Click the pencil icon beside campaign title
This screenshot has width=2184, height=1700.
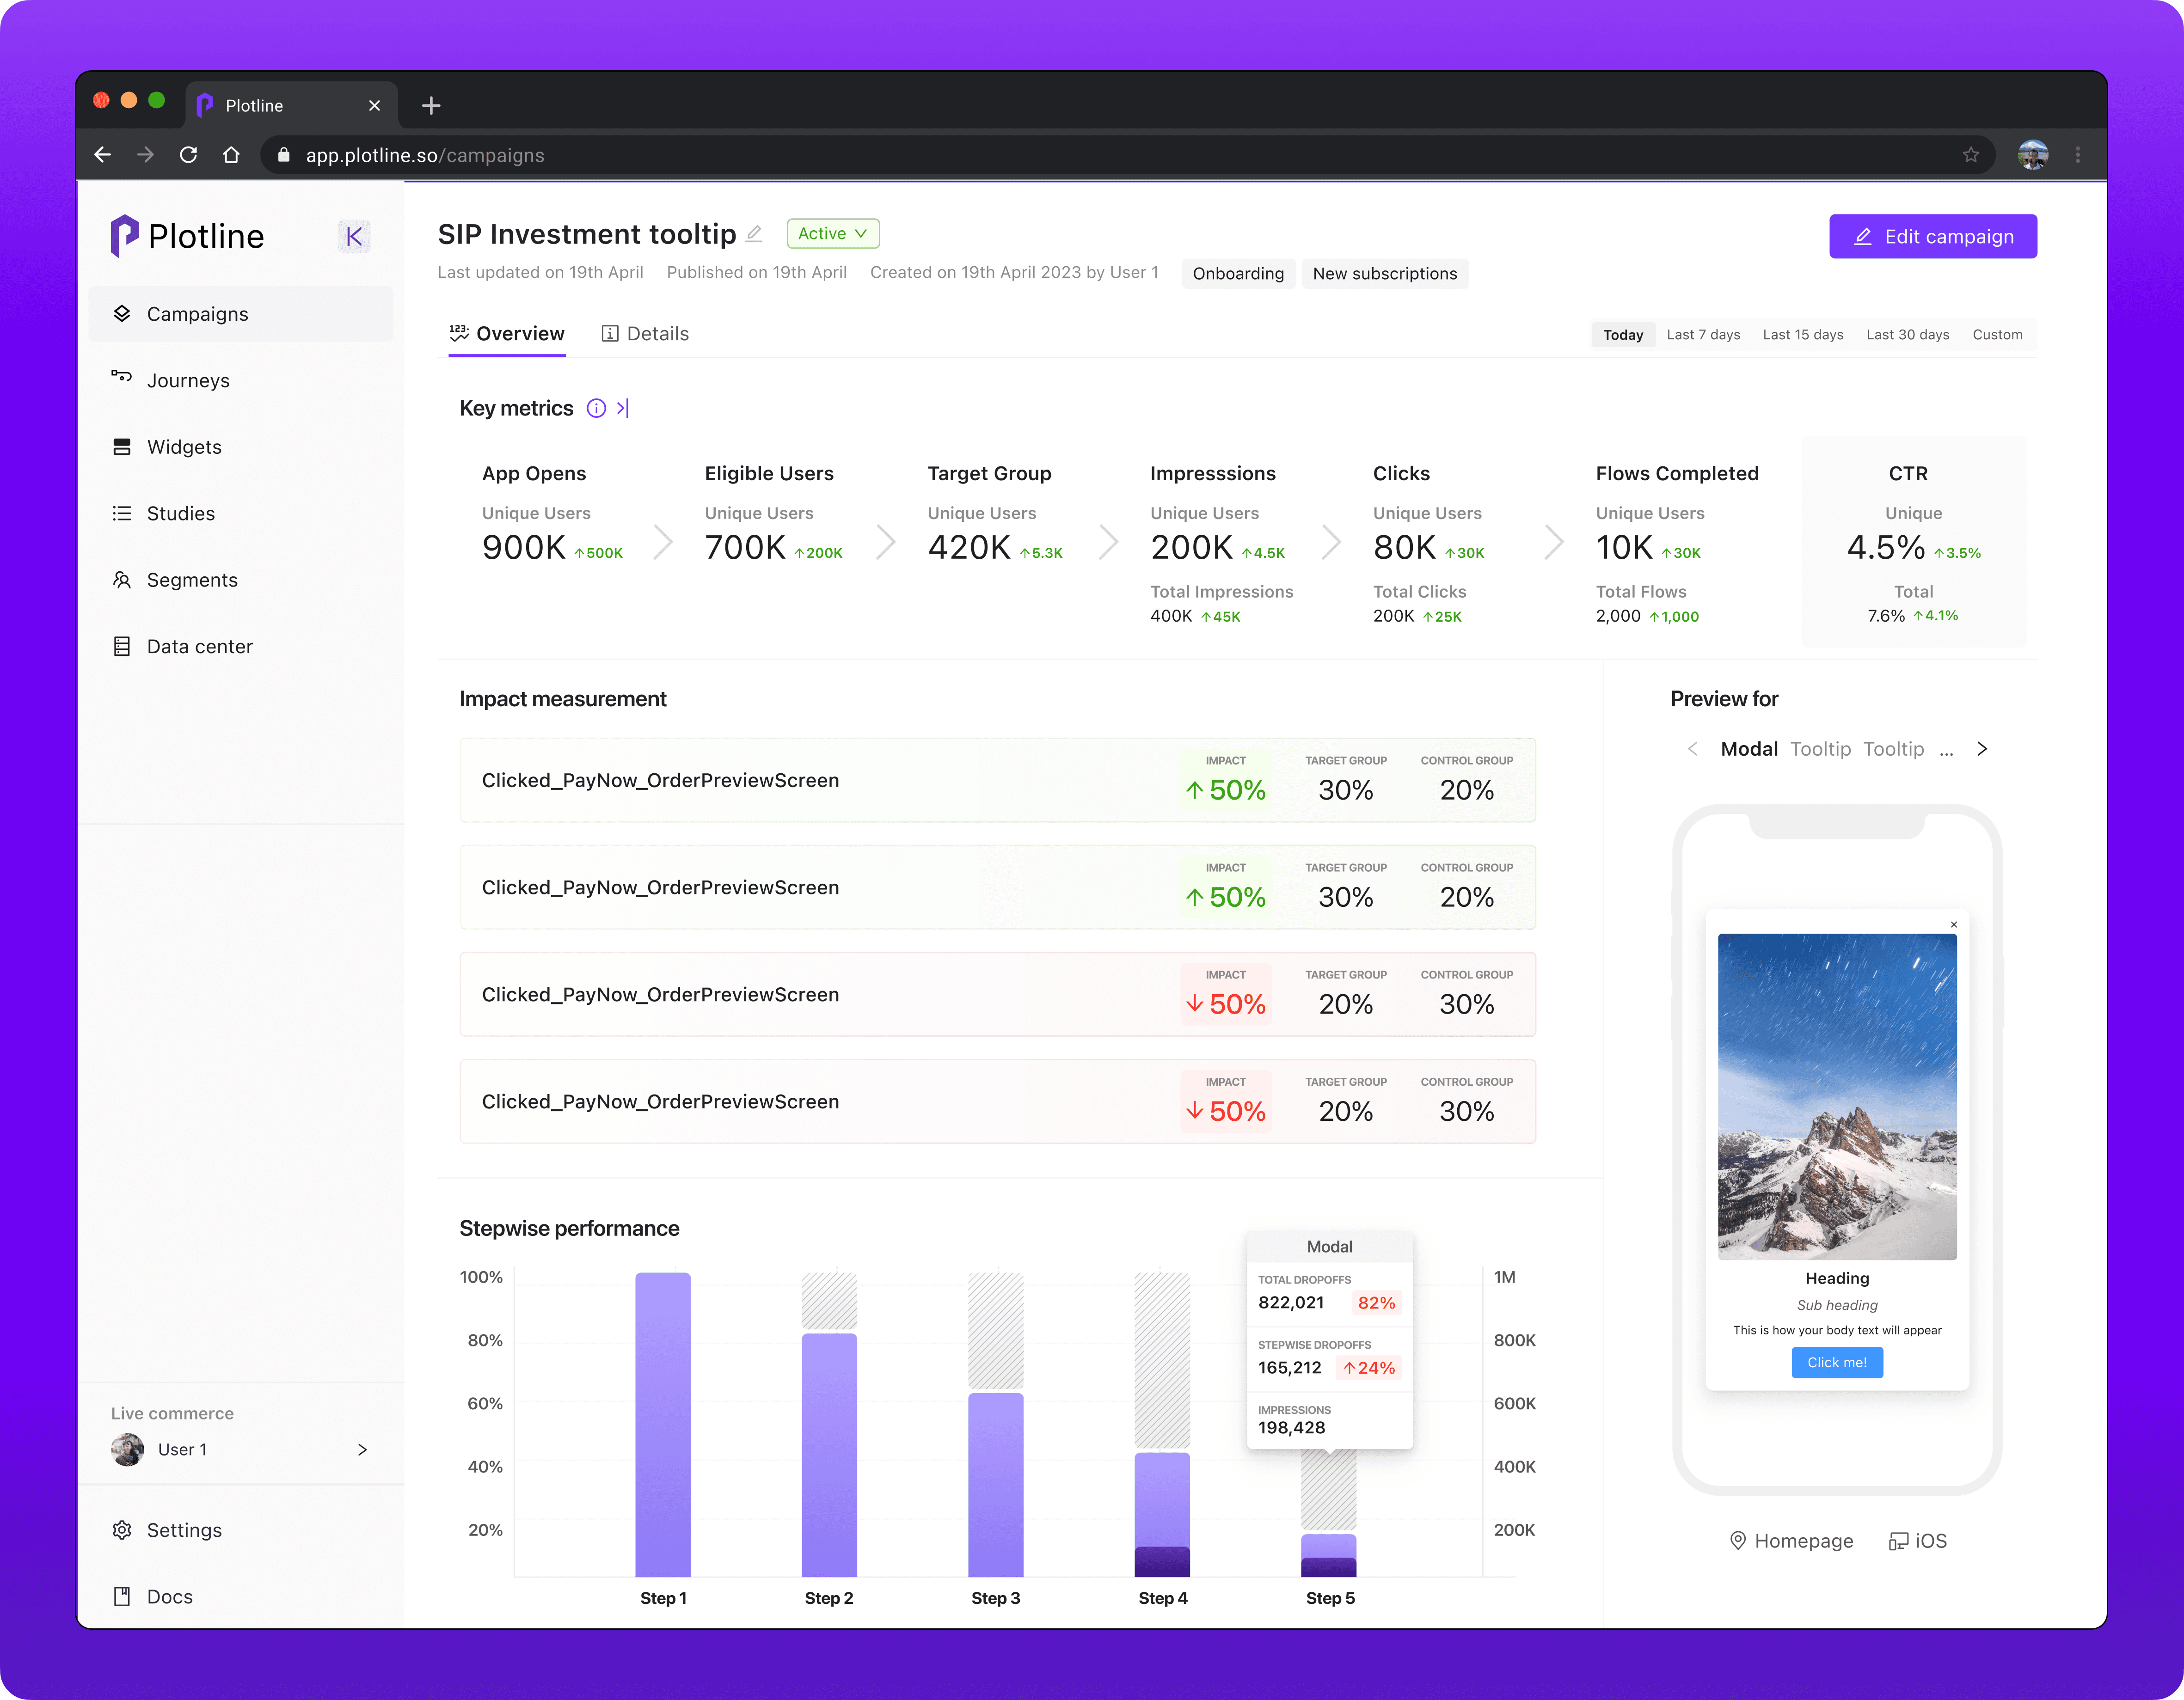[754, 234]
